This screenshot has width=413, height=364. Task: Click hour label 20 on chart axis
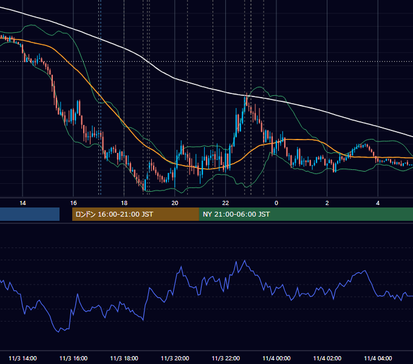pyautogui.click(x=175, y=203)
